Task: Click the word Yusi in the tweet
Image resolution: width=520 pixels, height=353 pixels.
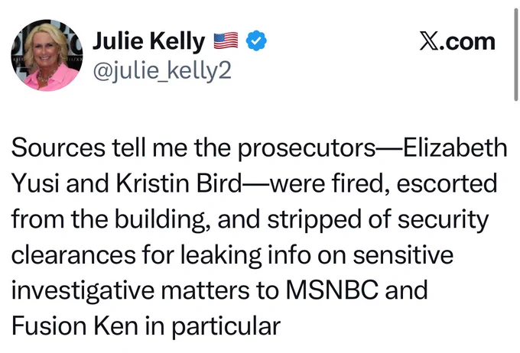Action: (36, 184)
